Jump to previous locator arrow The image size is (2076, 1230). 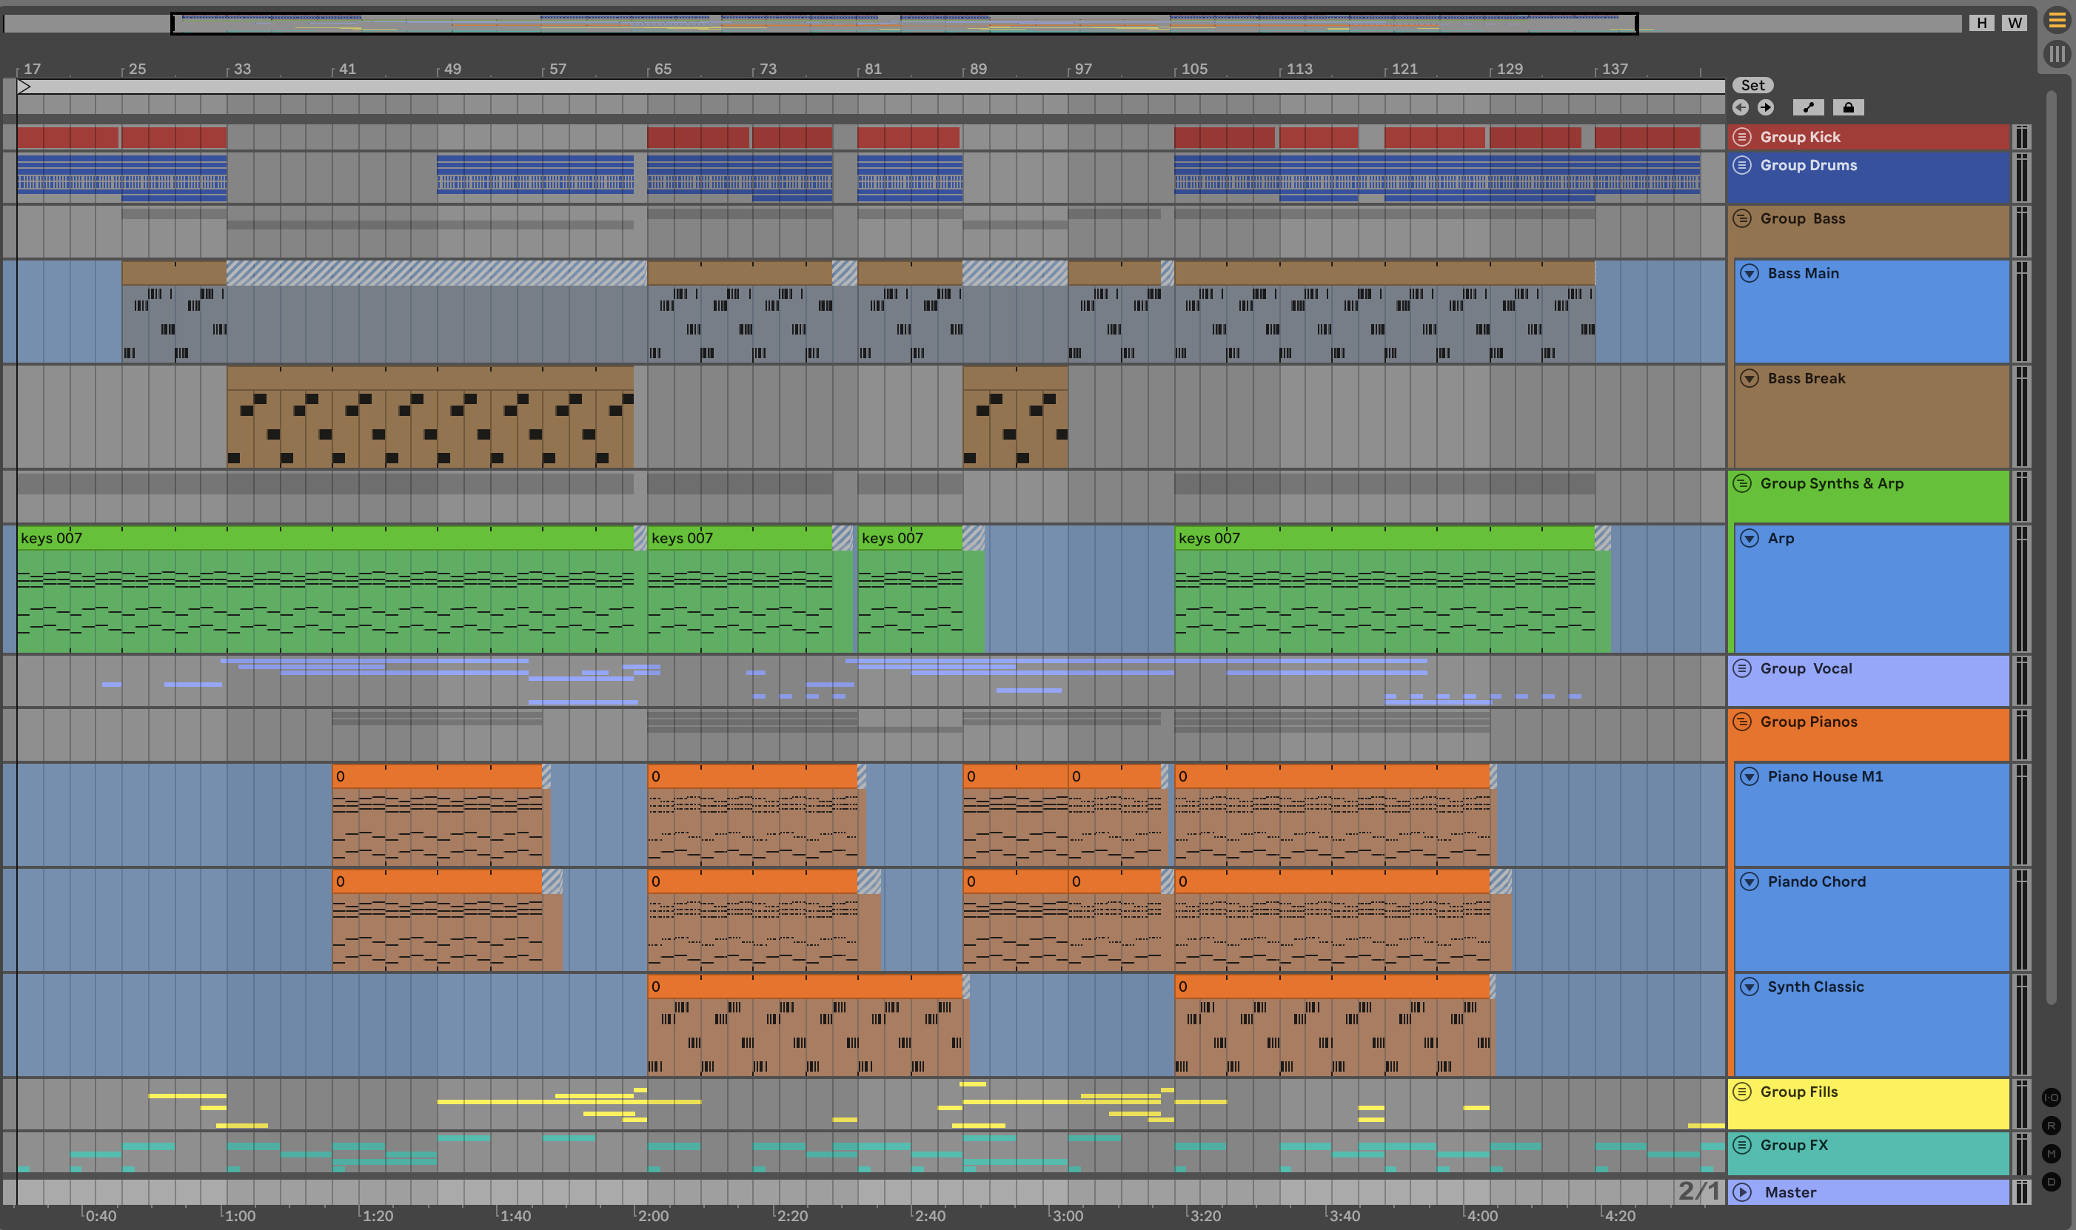(x=1740, y=108)
